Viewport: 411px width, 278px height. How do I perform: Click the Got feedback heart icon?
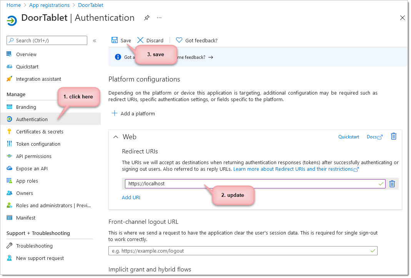click(179, 40)
